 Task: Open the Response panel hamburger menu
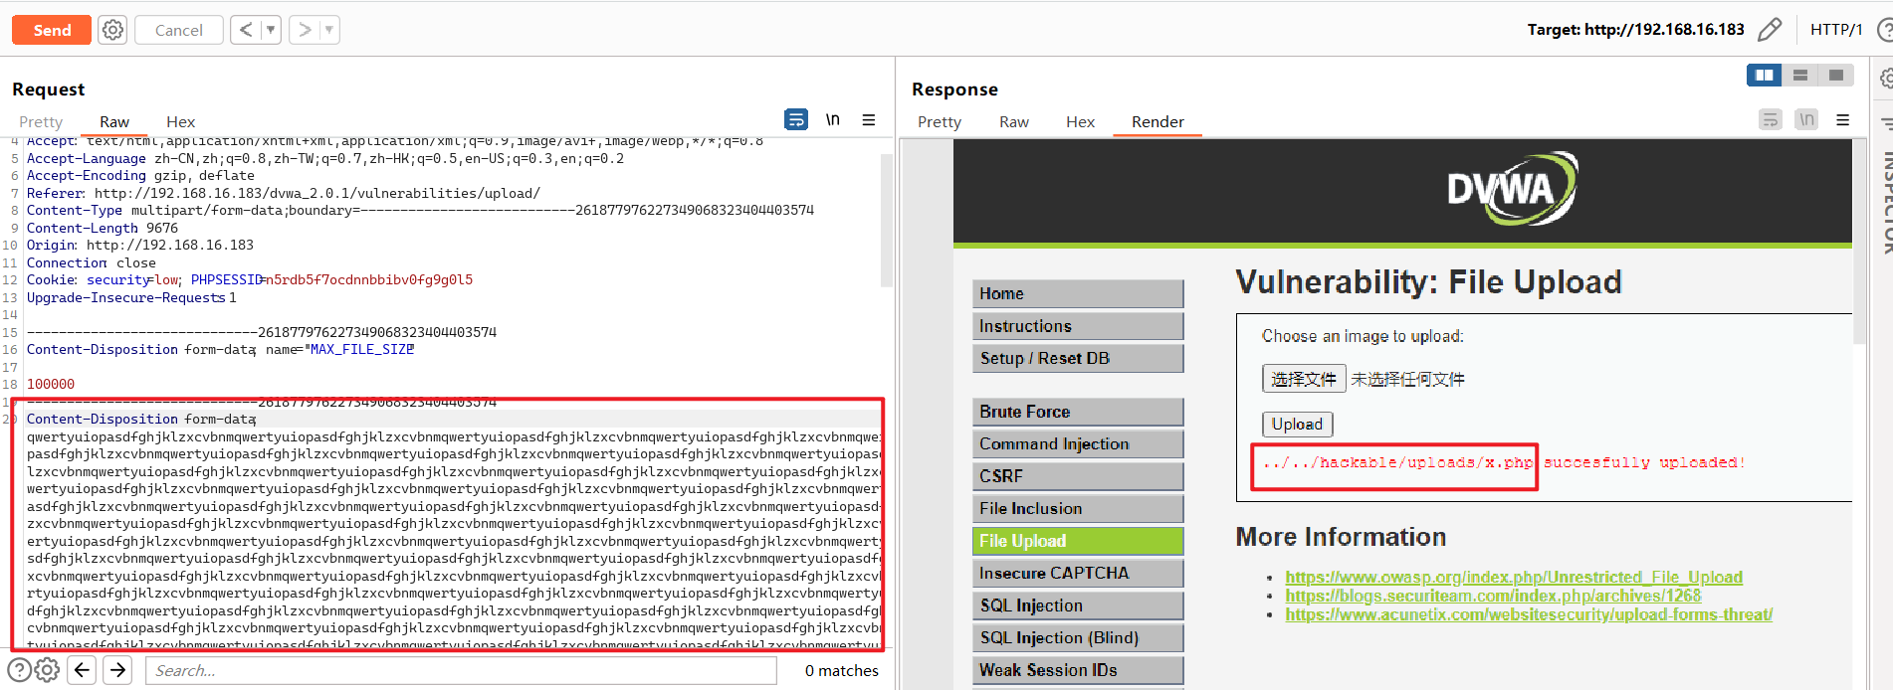1843,119
